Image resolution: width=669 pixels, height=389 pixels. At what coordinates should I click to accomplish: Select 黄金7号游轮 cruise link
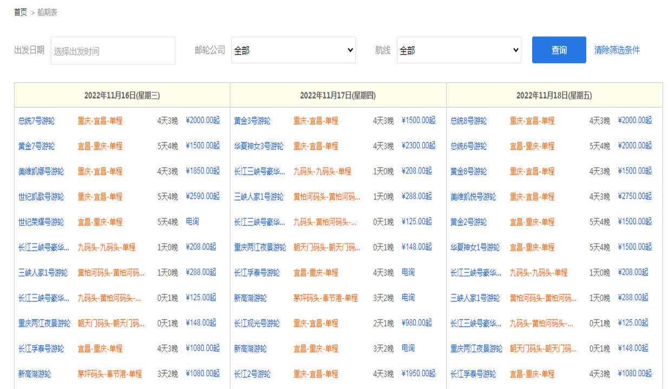pyautogui.click(x=36, y=146)
